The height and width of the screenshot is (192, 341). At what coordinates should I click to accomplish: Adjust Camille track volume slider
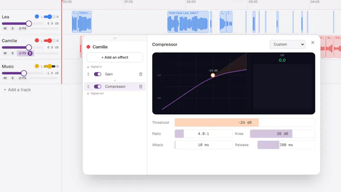[x=23, y=47]
